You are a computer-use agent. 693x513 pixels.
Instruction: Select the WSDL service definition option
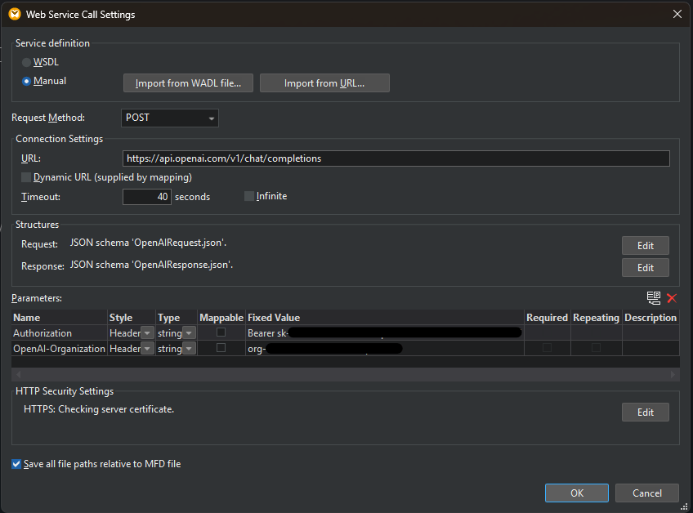tap(26, 61)
